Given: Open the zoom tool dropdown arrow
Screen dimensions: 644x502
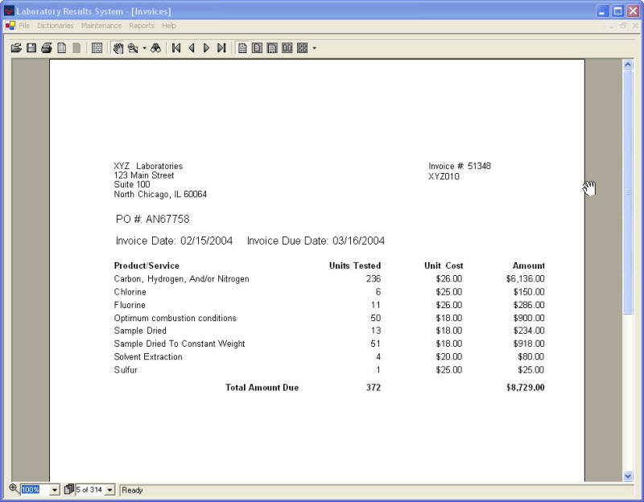Looking at the screenshot, I should tap(145, 48).
